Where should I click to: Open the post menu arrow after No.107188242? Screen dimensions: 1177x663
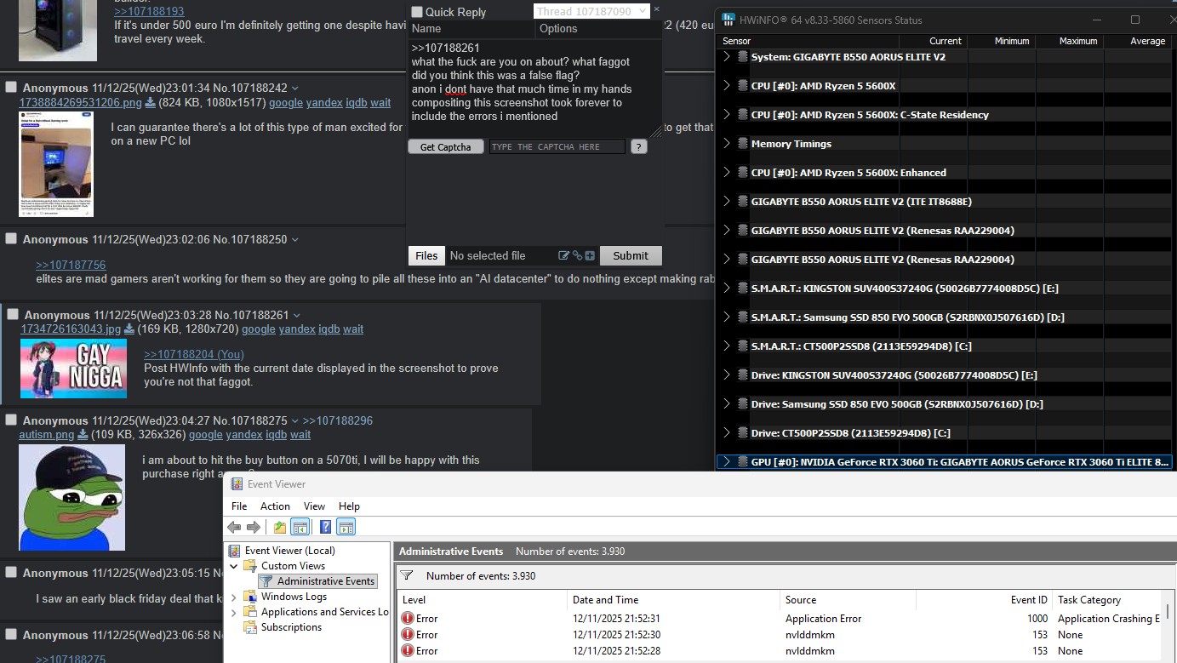tap(295, 89)
